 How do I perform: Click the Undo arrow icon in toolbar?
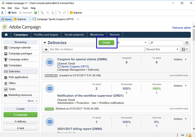point(60,13)
